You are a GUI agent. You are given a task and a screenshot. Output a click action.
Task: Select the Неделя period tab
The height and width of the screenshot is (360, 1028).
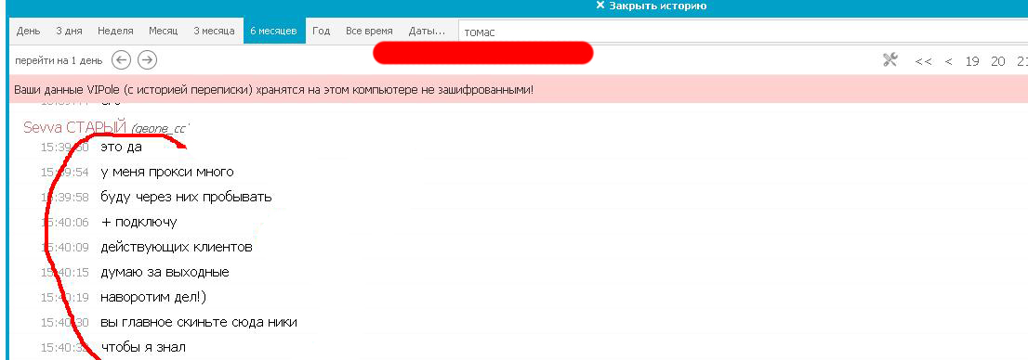coord(115,31)
